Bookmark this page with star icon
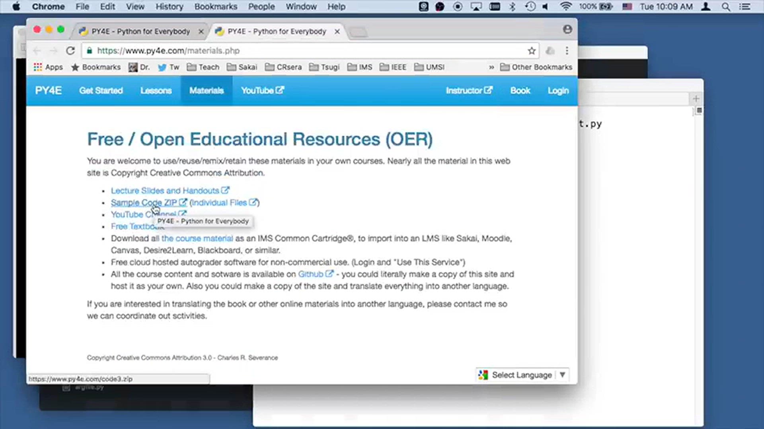Image resolution: width=764 pixels, height=429 pixels. coord(532,51)
